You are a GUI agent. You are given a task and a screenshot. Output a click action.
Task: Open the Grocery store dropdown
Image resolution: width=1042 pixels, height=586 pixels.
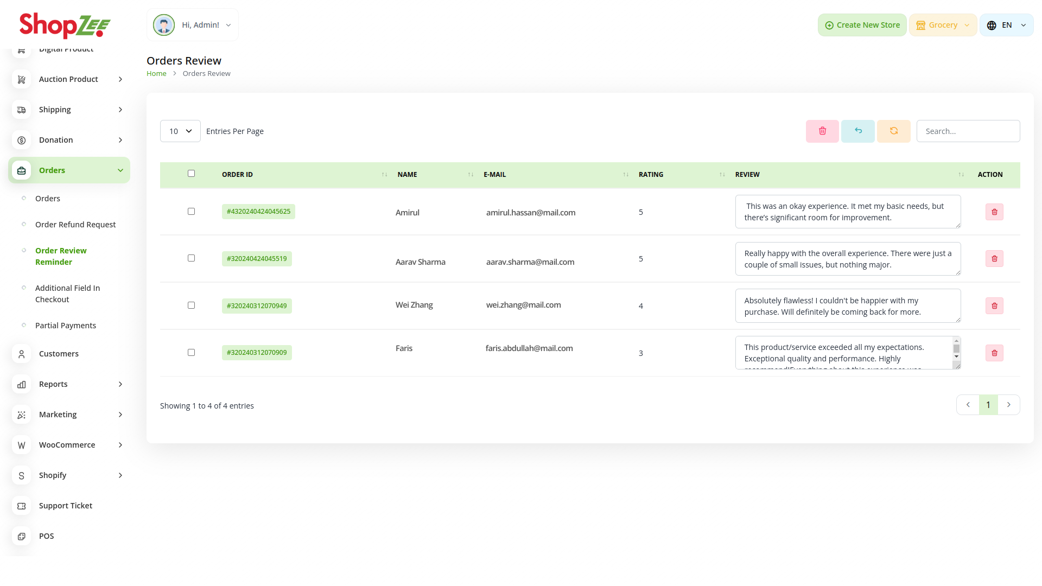(943, 25)
